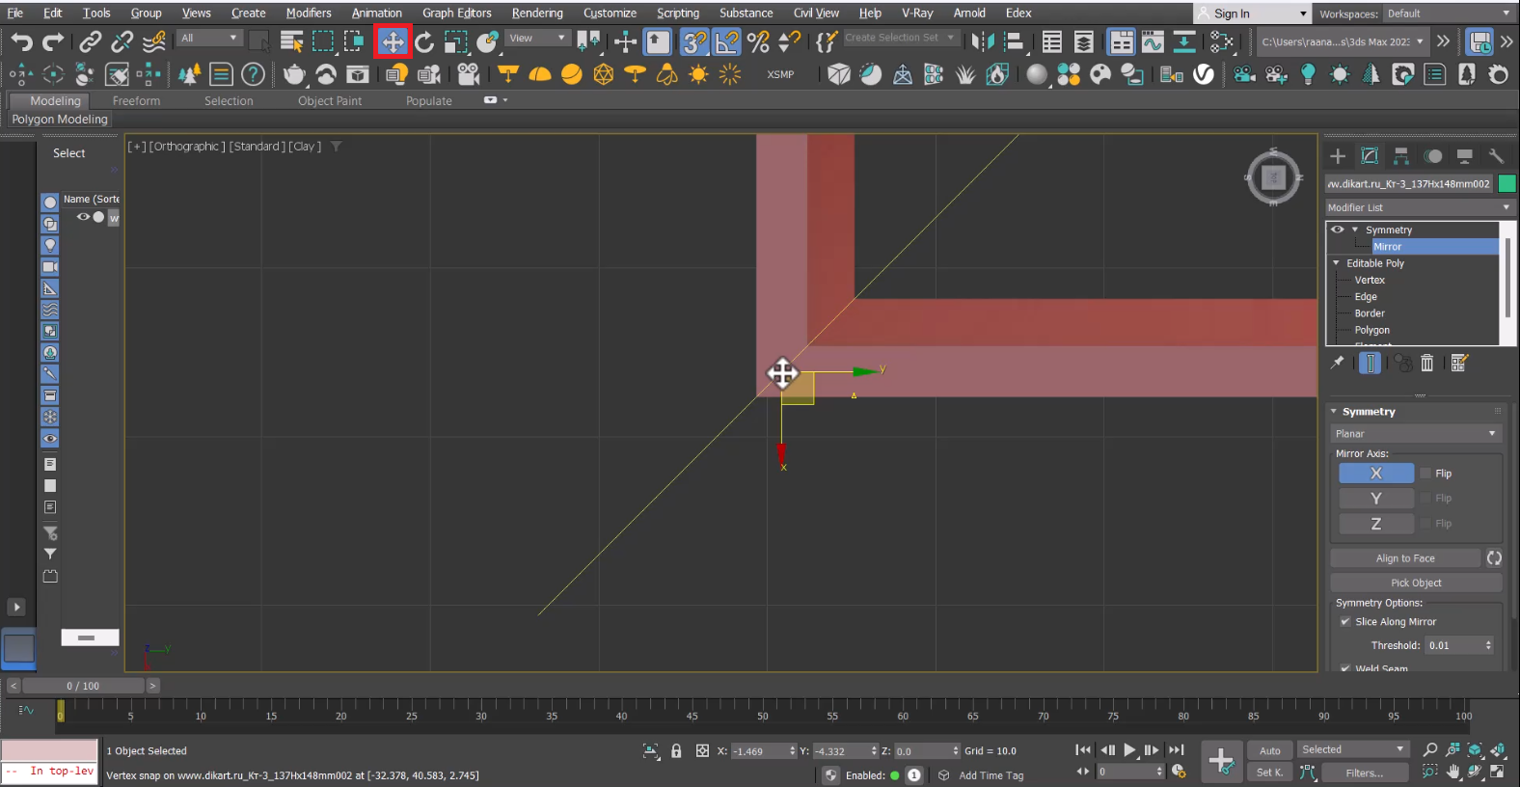Open the Planar symmetry type dropdown
Image resolution: width=1520 pixels, height=787 pixels.
tap(1414, 434)
